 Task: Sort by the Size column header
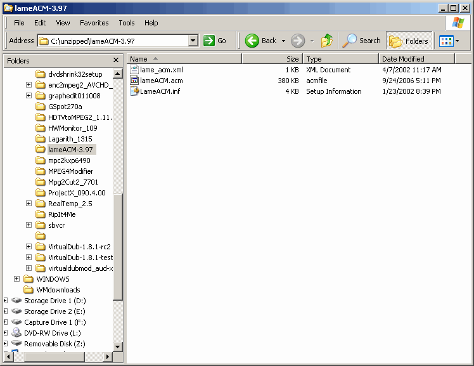[x=272, y=59]
